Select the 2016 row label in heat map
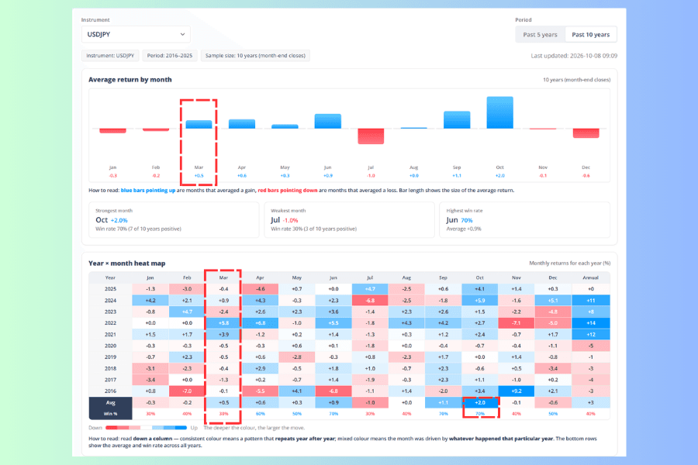698x465 pixels. coord(110,391)
